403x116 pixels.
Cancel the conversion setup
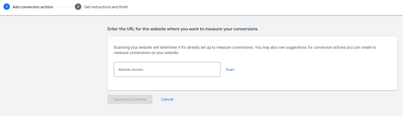coord(167,99)
